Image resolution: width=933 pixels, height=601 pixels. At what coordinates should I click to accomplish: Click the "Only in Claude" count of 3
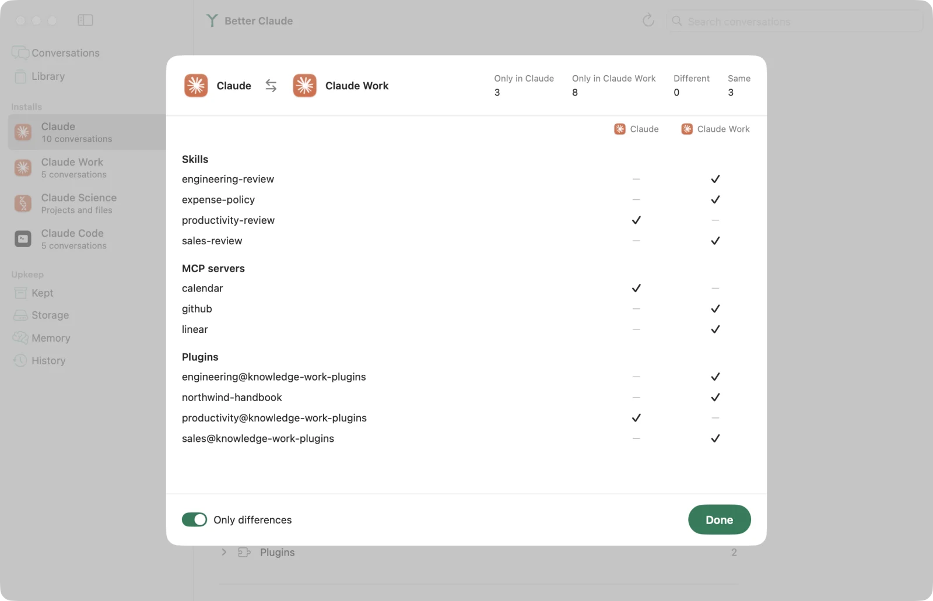pyautogui.click(x=497, y=93)
